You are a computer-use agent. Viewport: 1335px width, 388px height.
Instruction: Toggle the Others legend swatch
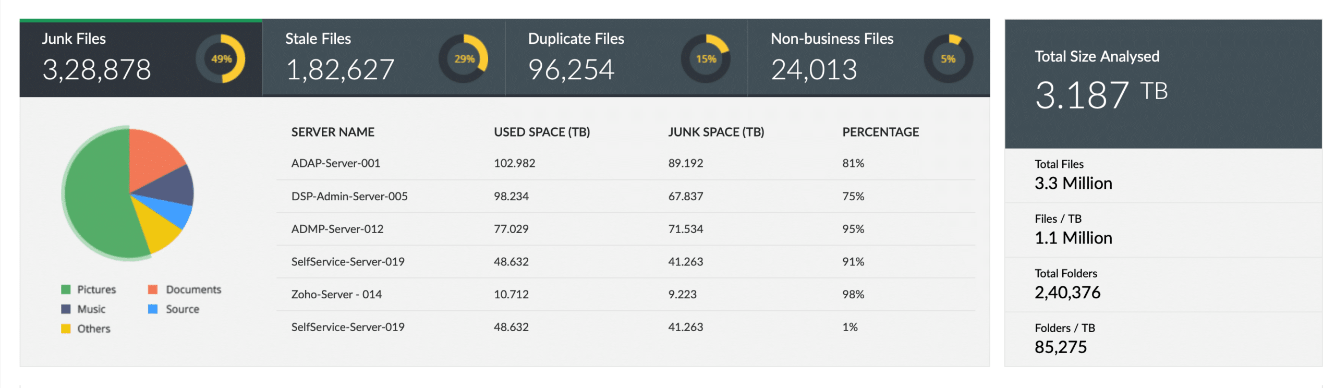(x=66, y=329)
